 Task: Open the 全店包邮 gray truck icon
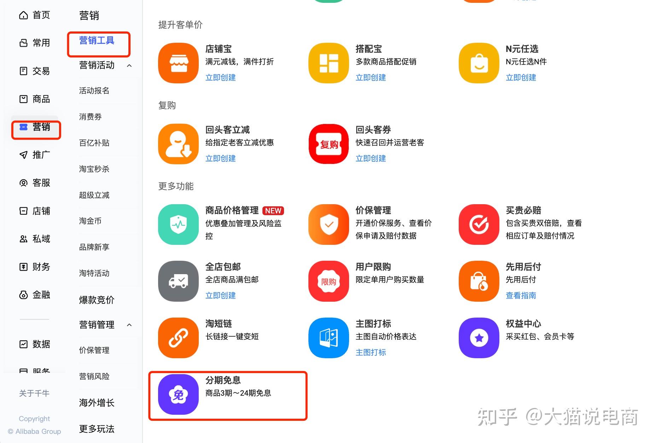[178, 281]
